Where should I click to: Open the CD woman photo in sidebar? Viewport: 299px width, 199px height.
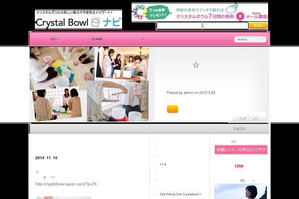[240, 192]
